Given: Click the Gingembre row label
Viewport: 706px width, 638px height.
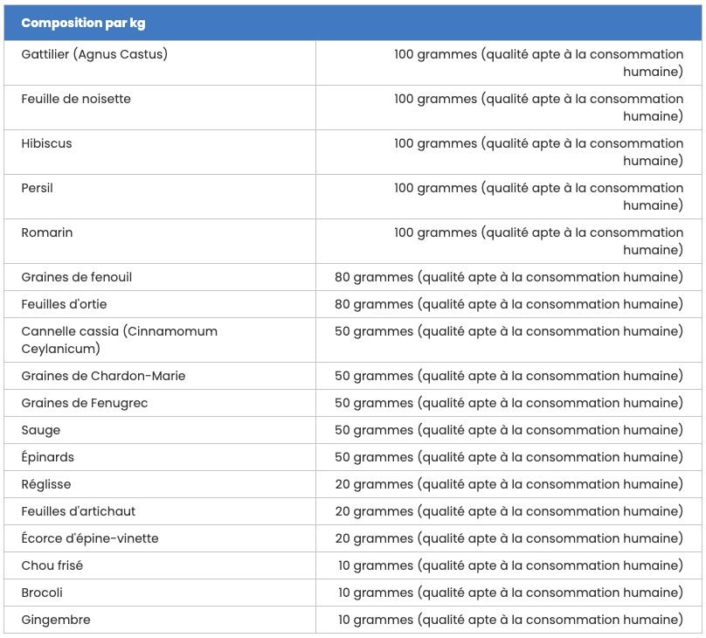Looking at the screenshot, I should [56, 620].
